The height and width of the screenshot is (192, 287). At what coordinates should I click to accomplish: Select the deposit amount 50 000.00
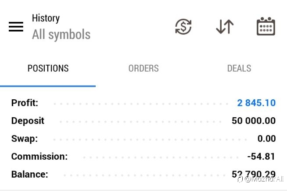point(254,121)
